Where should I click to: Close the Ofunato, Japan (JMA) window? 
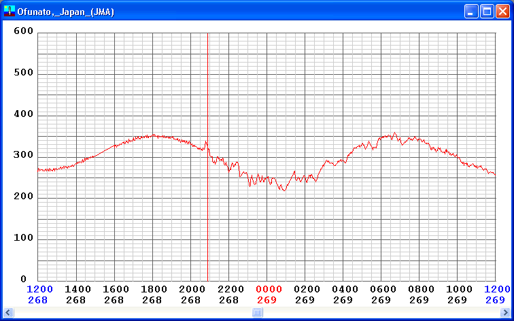click(502, 12)
